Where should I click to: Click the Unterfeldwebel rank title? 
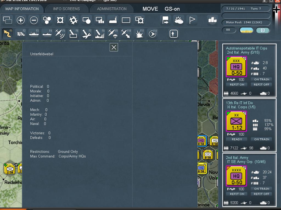click(42, 54)
